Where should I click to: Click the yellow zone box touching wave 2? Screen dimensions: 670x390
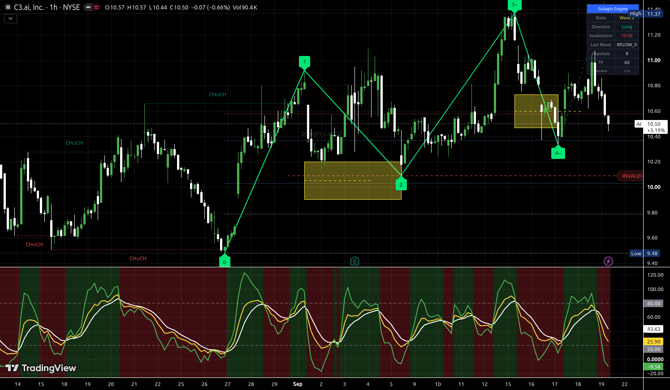coord(353,180)
